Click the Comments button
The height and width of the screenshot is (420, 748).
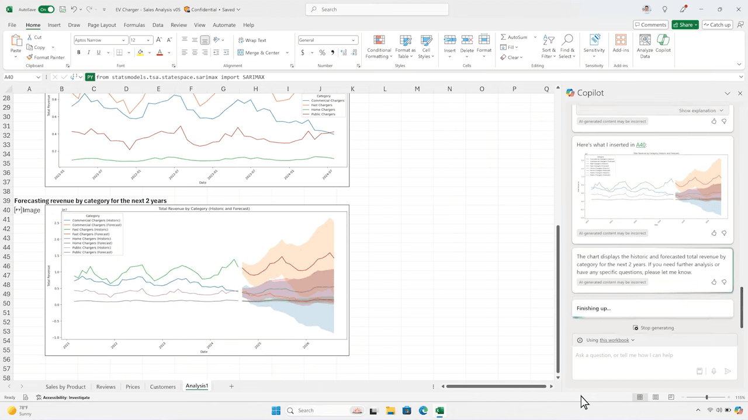[650, 24]
